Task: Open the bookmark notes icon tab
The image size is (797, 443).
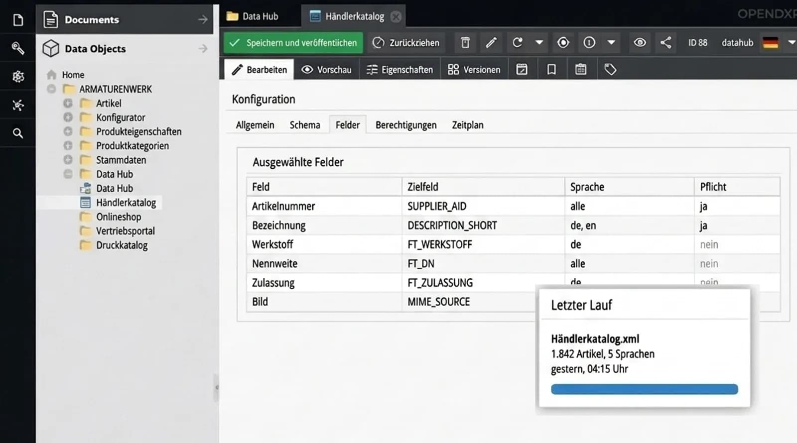Action: (x=551, y=70)
